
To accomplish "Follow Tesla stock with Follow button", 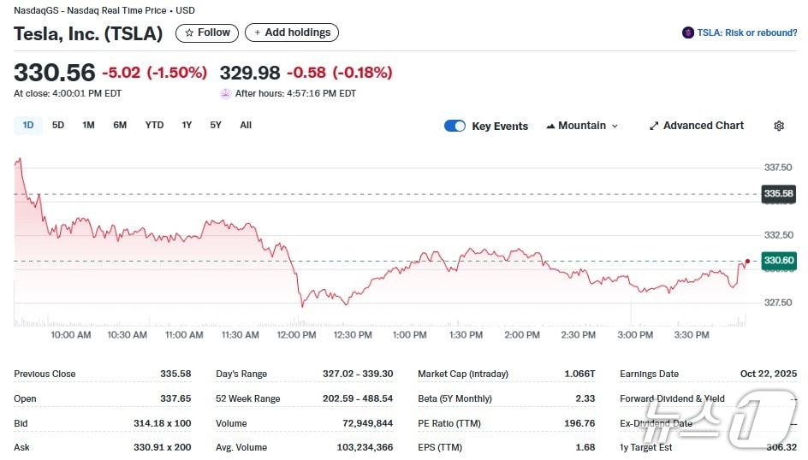I will [x=207, y=32].
